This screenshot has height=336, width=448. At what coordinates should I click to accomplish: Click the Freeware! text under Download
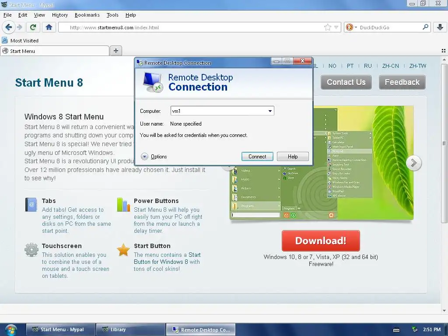pos(321,264)
